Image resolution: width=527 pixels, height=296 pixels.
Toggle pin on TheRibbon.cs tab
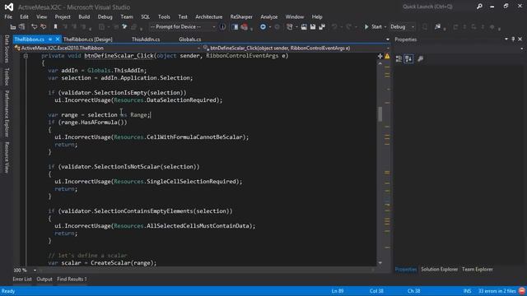(x=50, y=39)
